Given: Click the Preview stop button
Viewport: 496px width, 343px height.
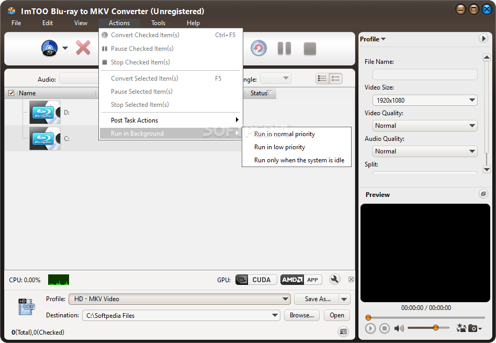Looking at the screenshot, I should click(x=385, y=328).
